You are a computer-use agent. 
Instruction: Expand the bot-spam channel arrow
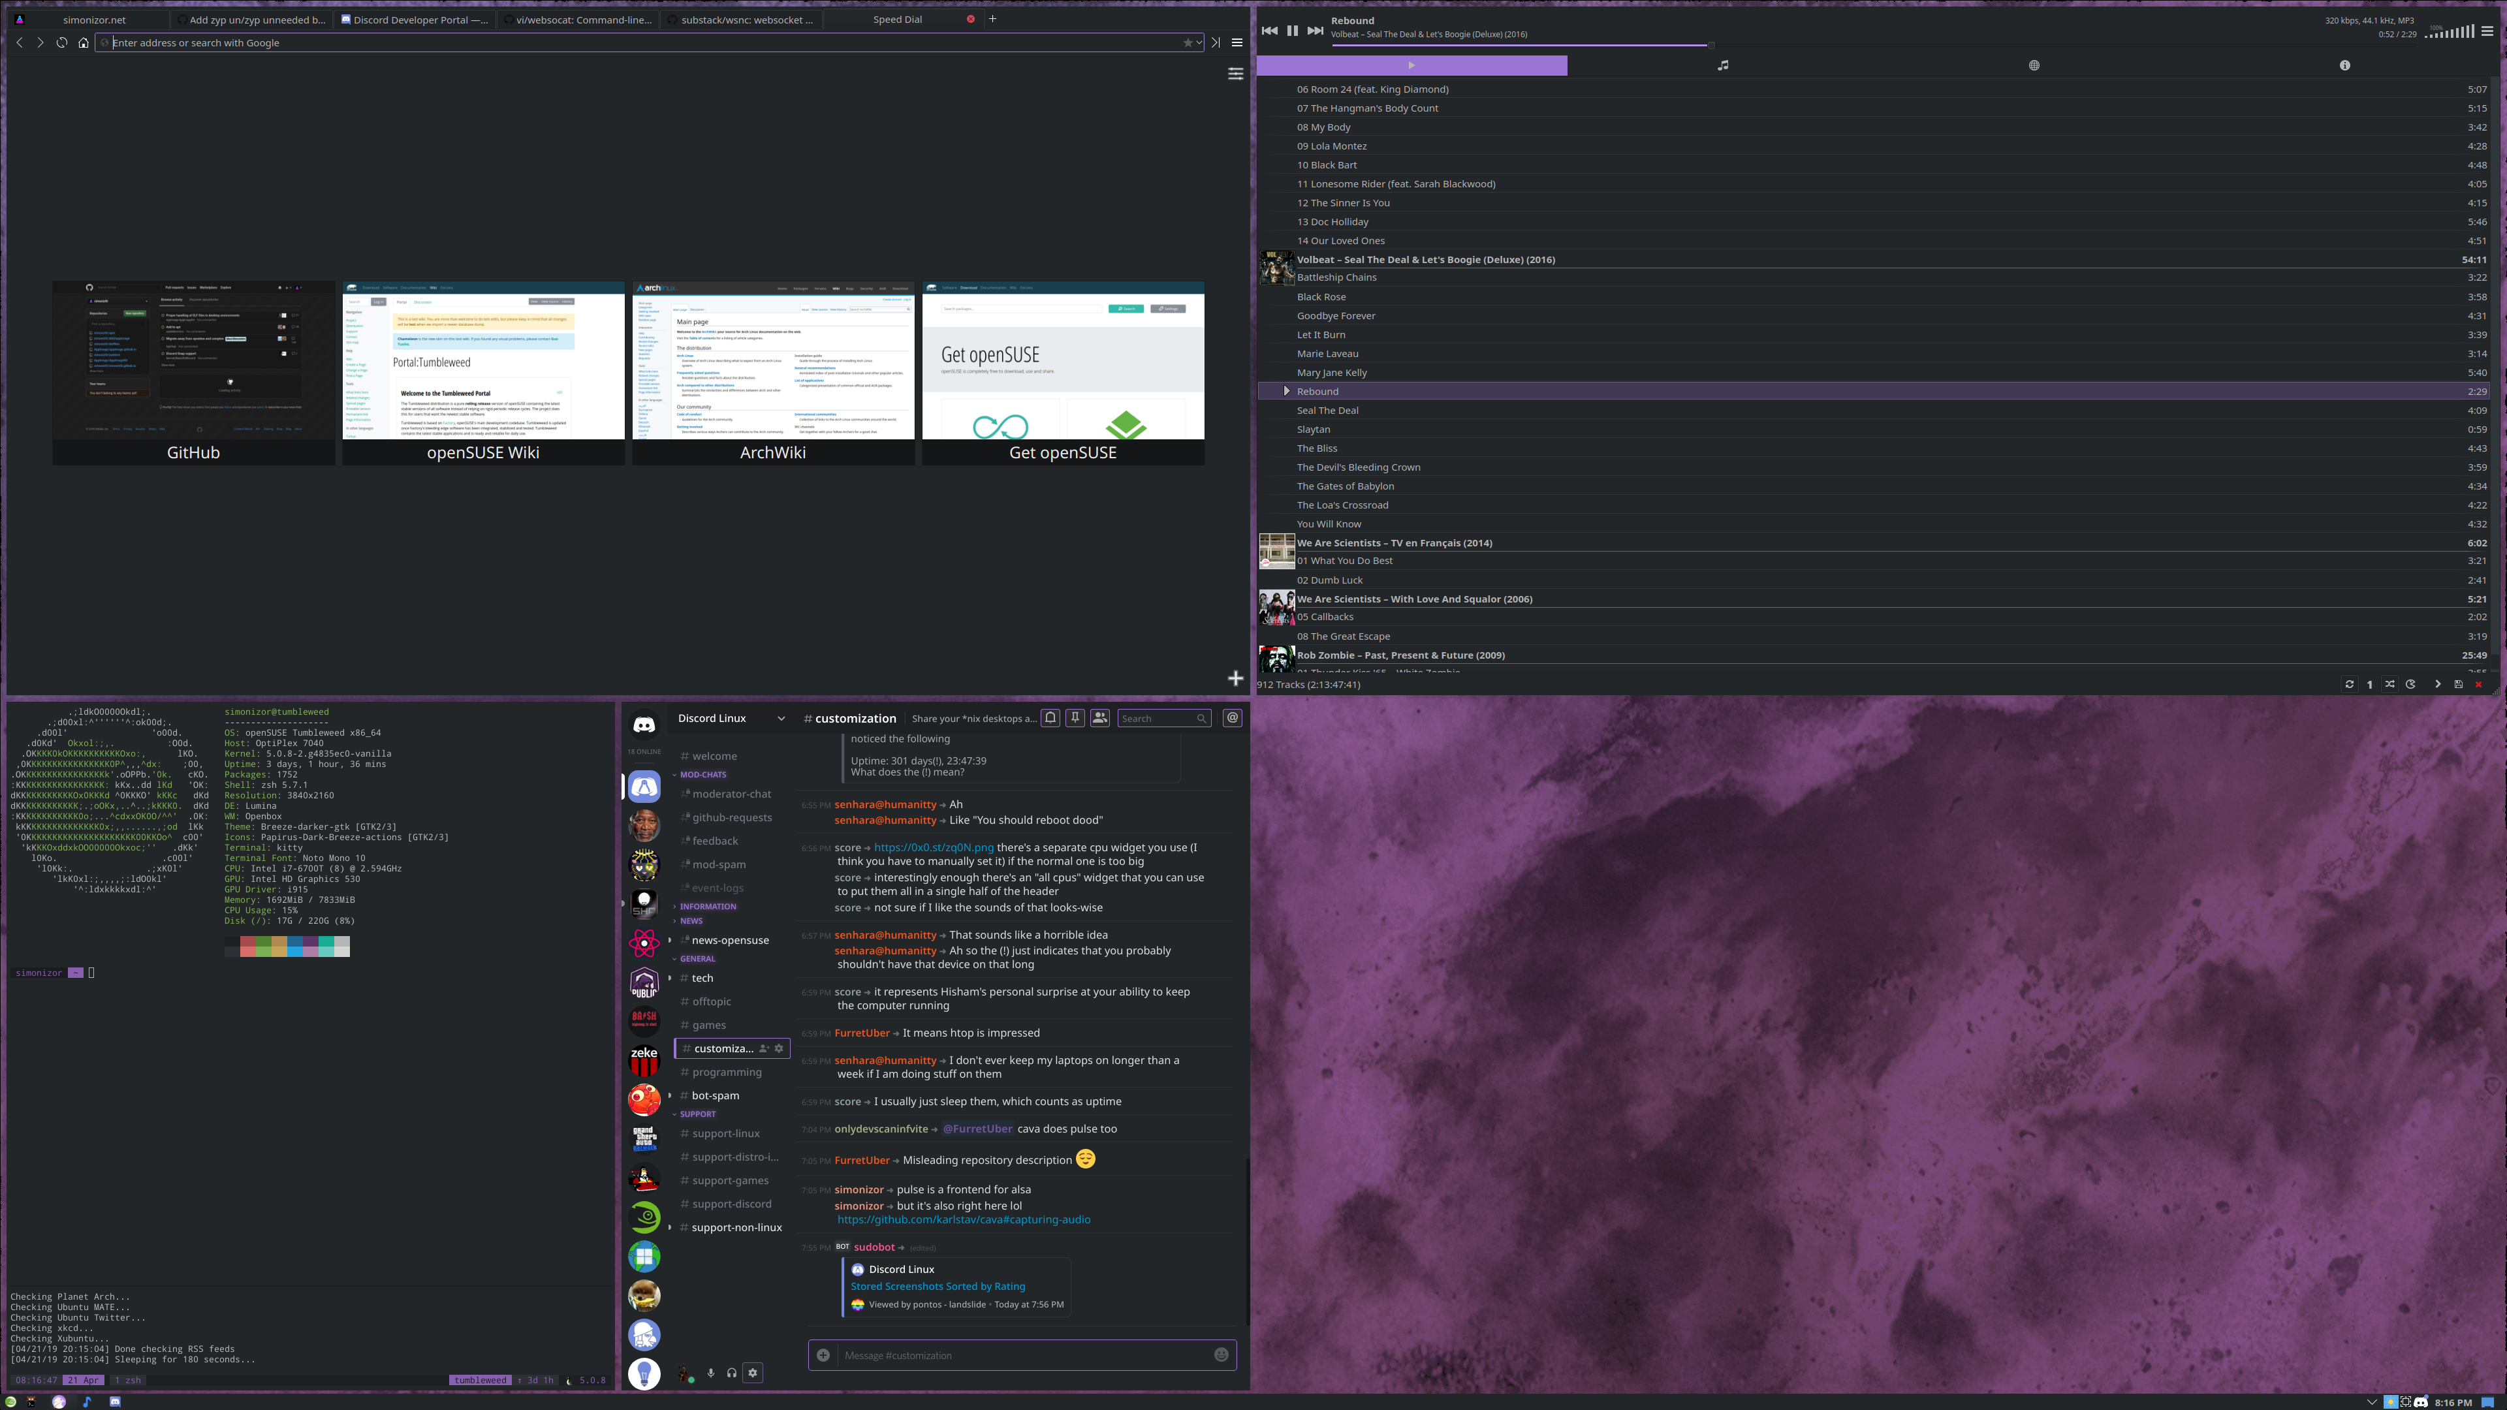(x=670, y=1096)
